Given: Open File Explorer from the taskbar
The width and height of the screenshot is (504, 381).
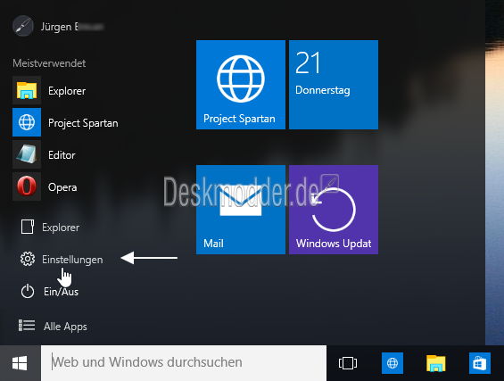Looking at the screenshot, I should (436, 363).
